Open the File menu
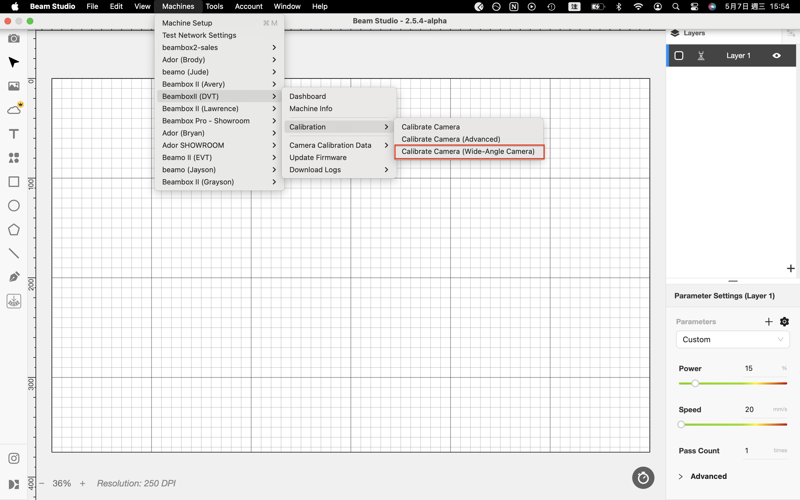 point(92,6)
